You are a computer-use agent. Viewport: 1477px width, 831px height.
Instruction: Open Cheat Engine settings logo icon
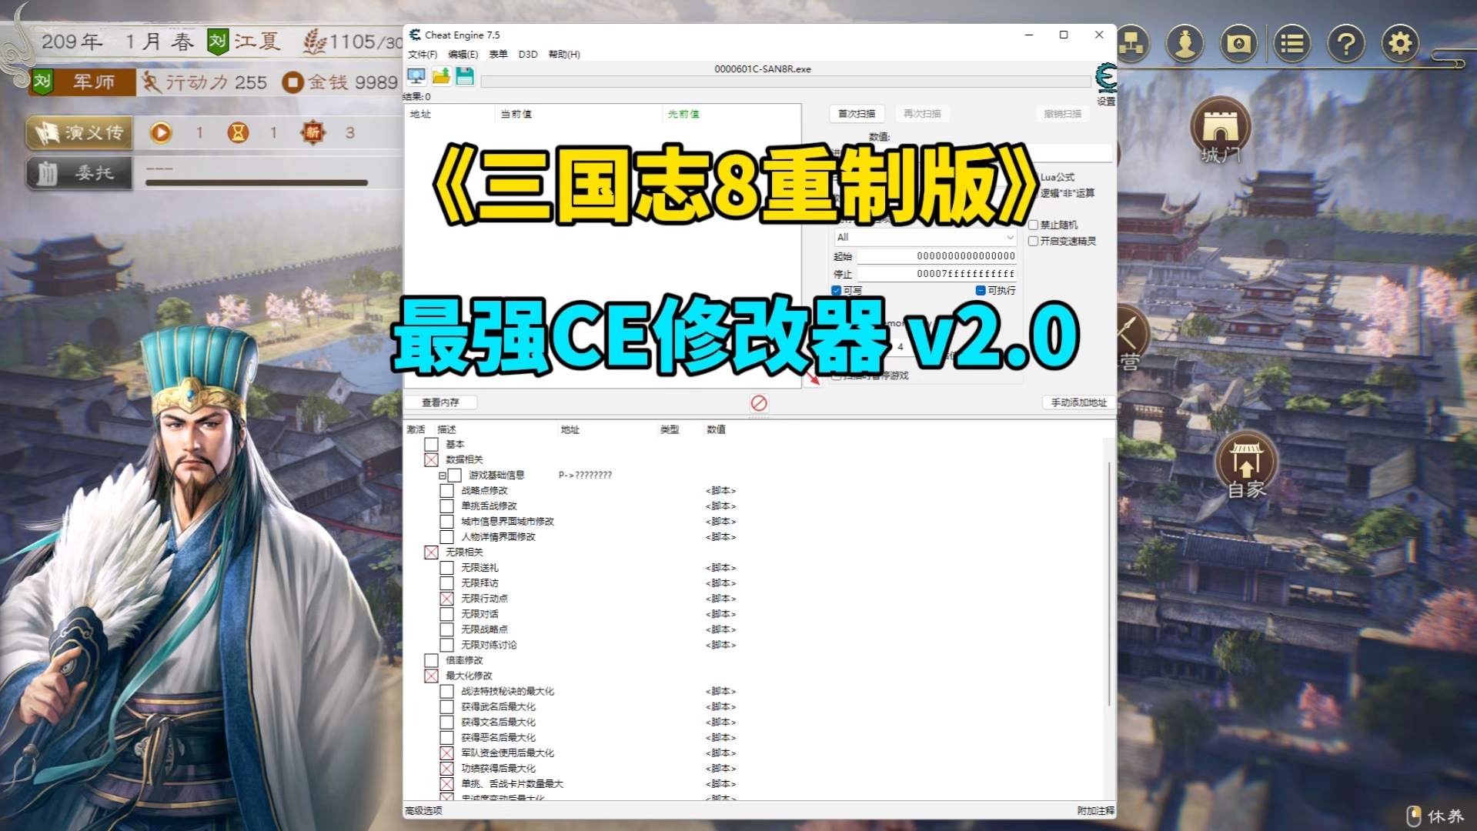point(1106,78)
